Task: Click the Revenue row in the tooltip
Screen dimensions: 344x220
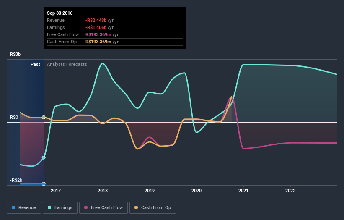Action: coord(115,21)
